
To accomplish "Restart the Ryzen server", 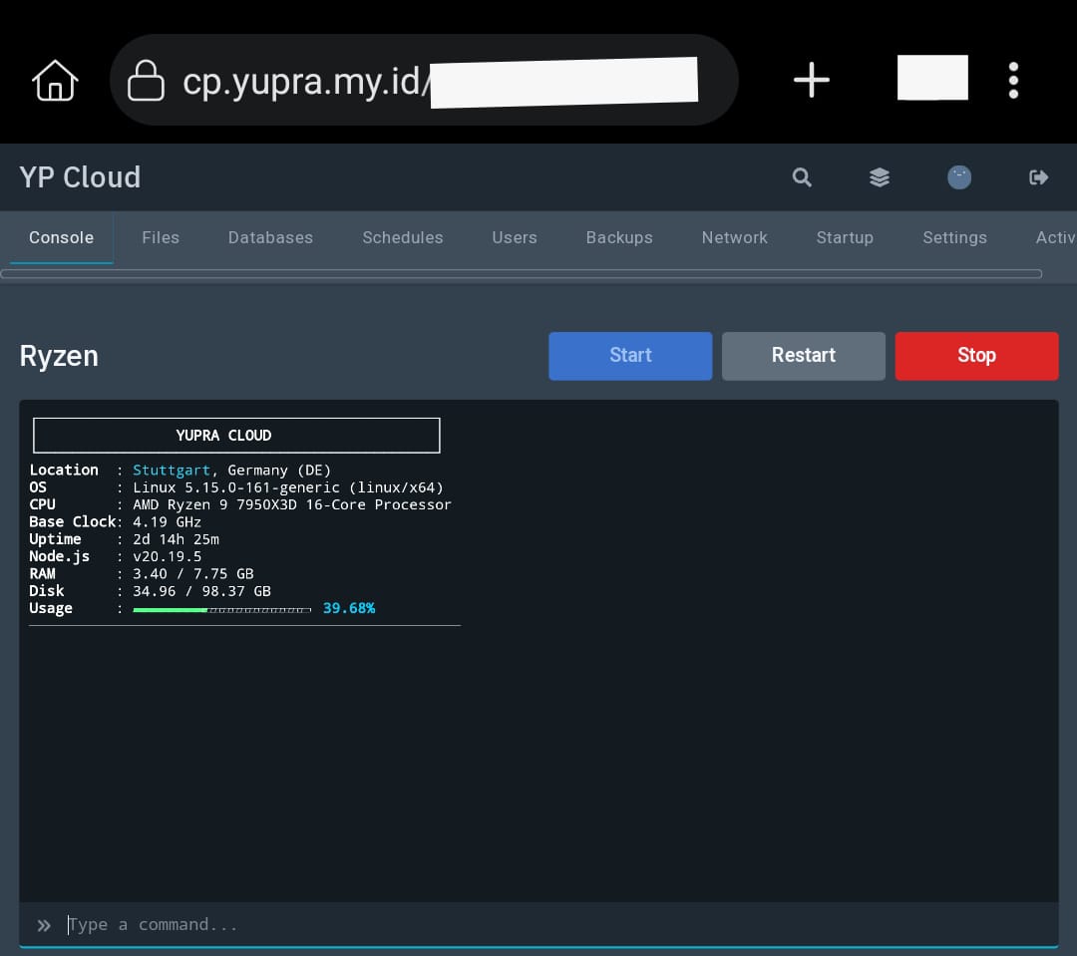I will [803, 355].
